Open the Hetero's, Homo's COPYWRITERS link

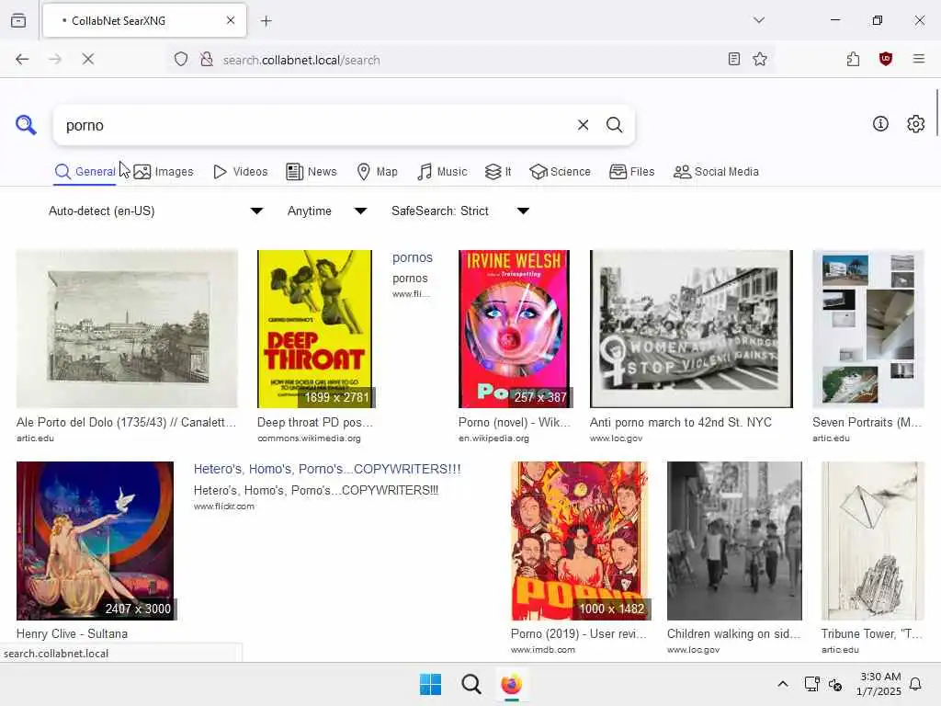click(327, 469)
